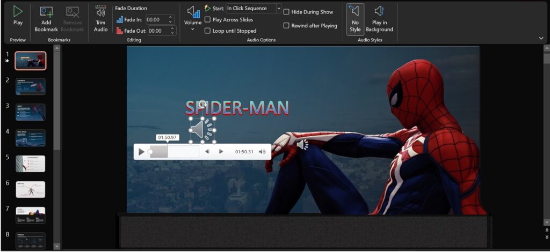This screenshot has width=550, height=252.
Task: Click the rotation handle above the audio icon
Action: coord(202,104)
